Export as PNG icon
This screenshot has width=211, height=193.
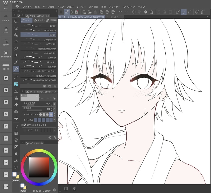click(x=107, y=12)
